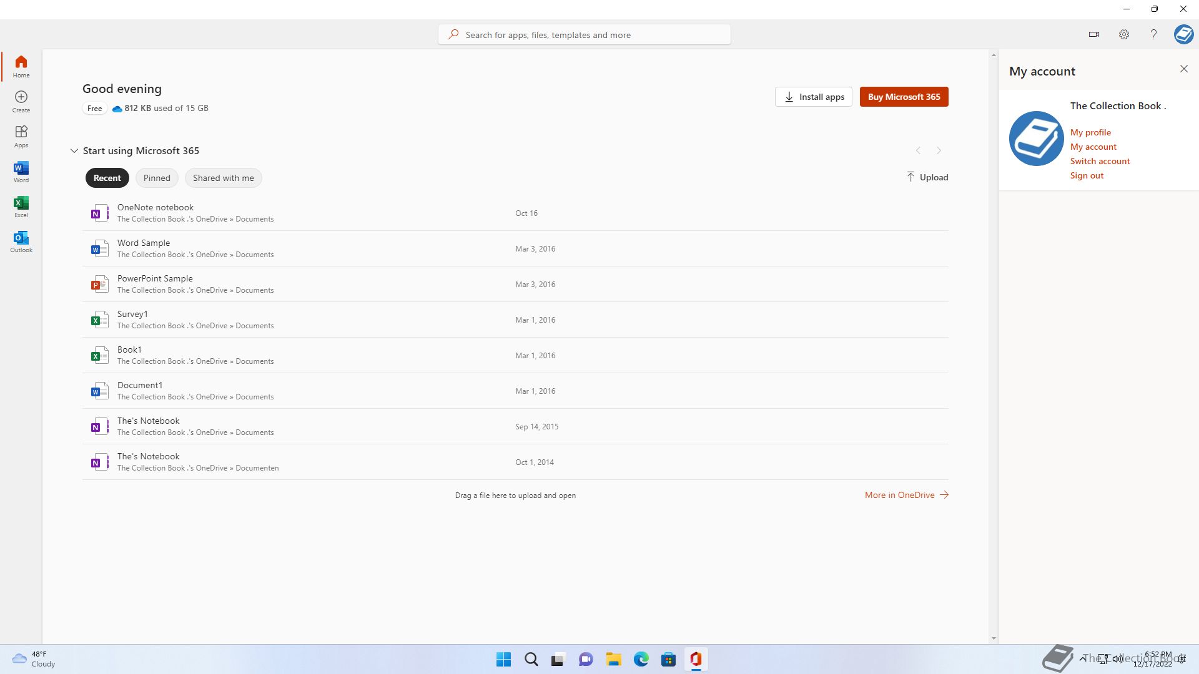The image size is (1199, 674).
Task: Click the search box
Action: pyautogui.click(x=585, y=34)
